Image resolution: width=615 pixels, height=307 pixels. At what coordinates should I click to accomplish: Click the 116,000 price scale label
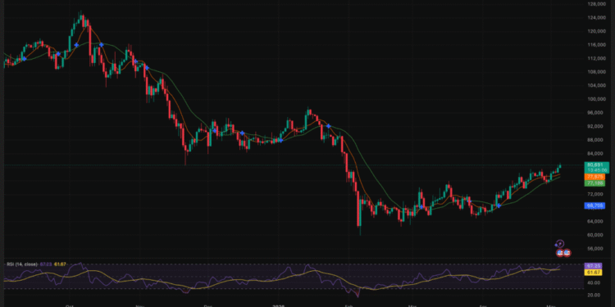click(597, 45)
